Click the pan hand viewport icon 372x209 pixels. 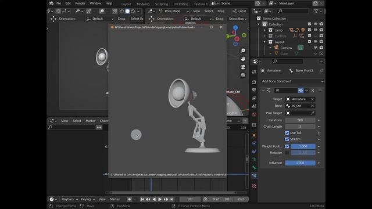243,59
